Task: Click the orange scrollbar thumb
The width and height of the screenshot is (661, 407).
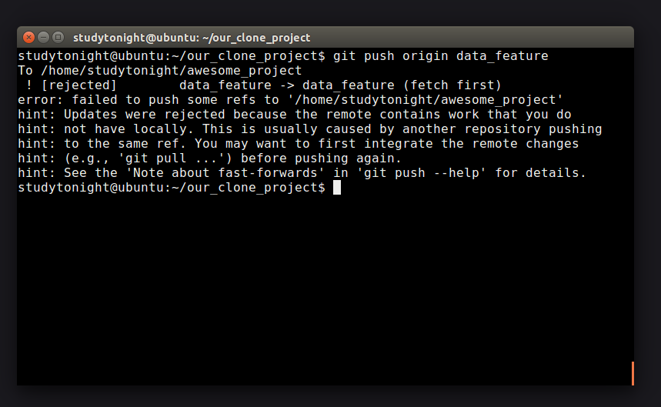Action: pyautogui.click(x=633, y=373)
